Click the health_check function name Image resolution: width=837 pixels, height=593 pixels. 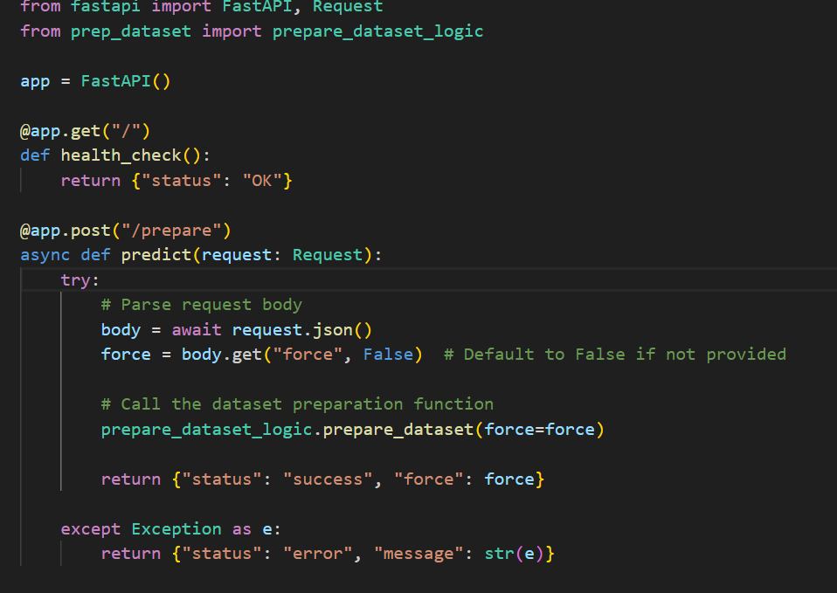click(121, 155)
